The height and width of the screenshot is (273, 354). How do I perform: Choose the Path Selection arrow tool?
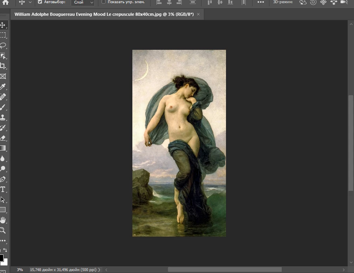click(3, 200)
